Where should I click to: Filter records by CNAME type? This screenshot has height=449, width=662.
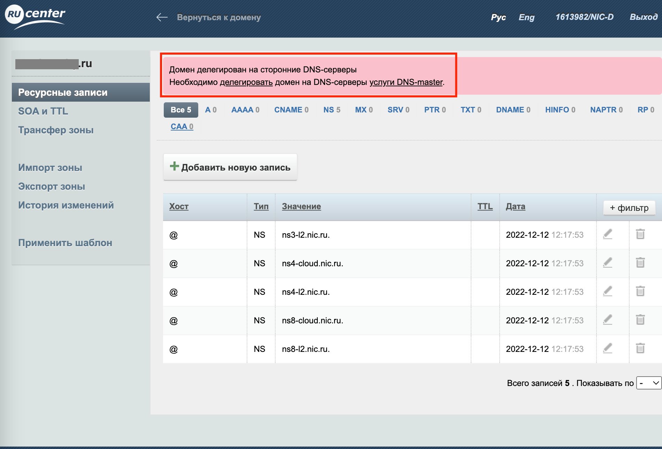click(x=291, y=110)
